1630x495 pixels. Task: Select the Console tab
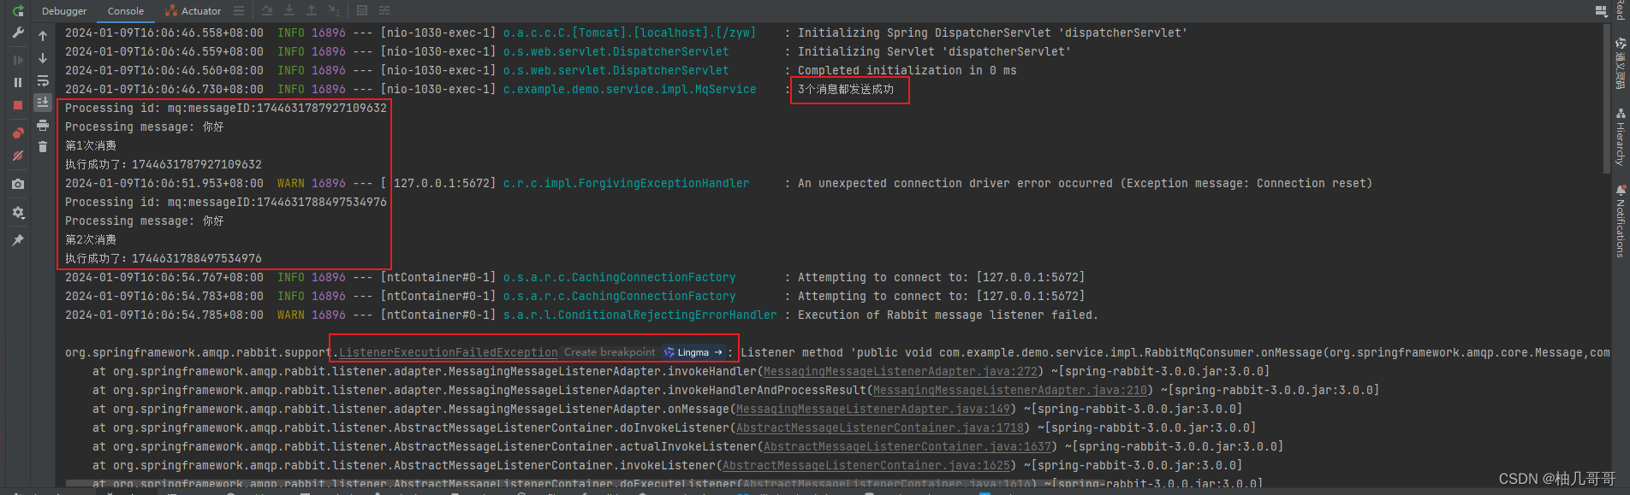126,11
